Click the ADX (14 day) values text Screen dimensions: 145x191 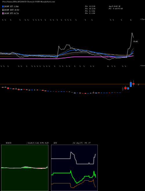81,143
